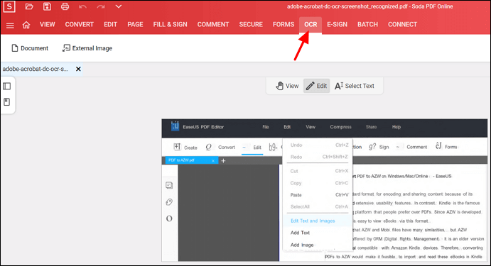Click the Soda PDF logo icon
491x266 pixels.
[x=9, y=6]
